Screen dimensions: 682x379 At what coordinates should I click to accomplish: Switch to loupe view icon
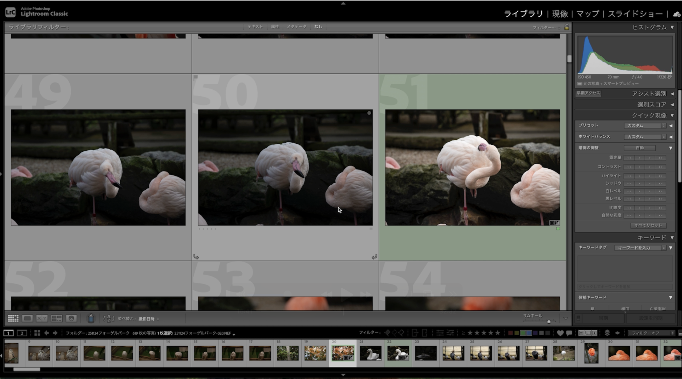pos(27,318)
